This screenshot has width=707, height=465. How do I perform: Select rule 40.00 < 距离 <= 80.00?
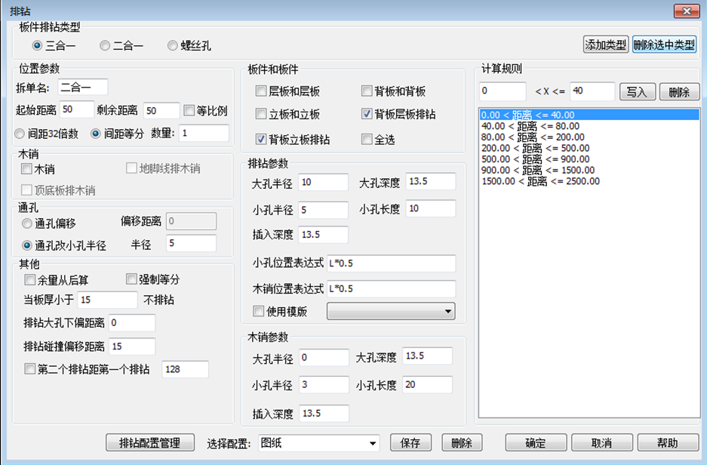coord(589,126)
